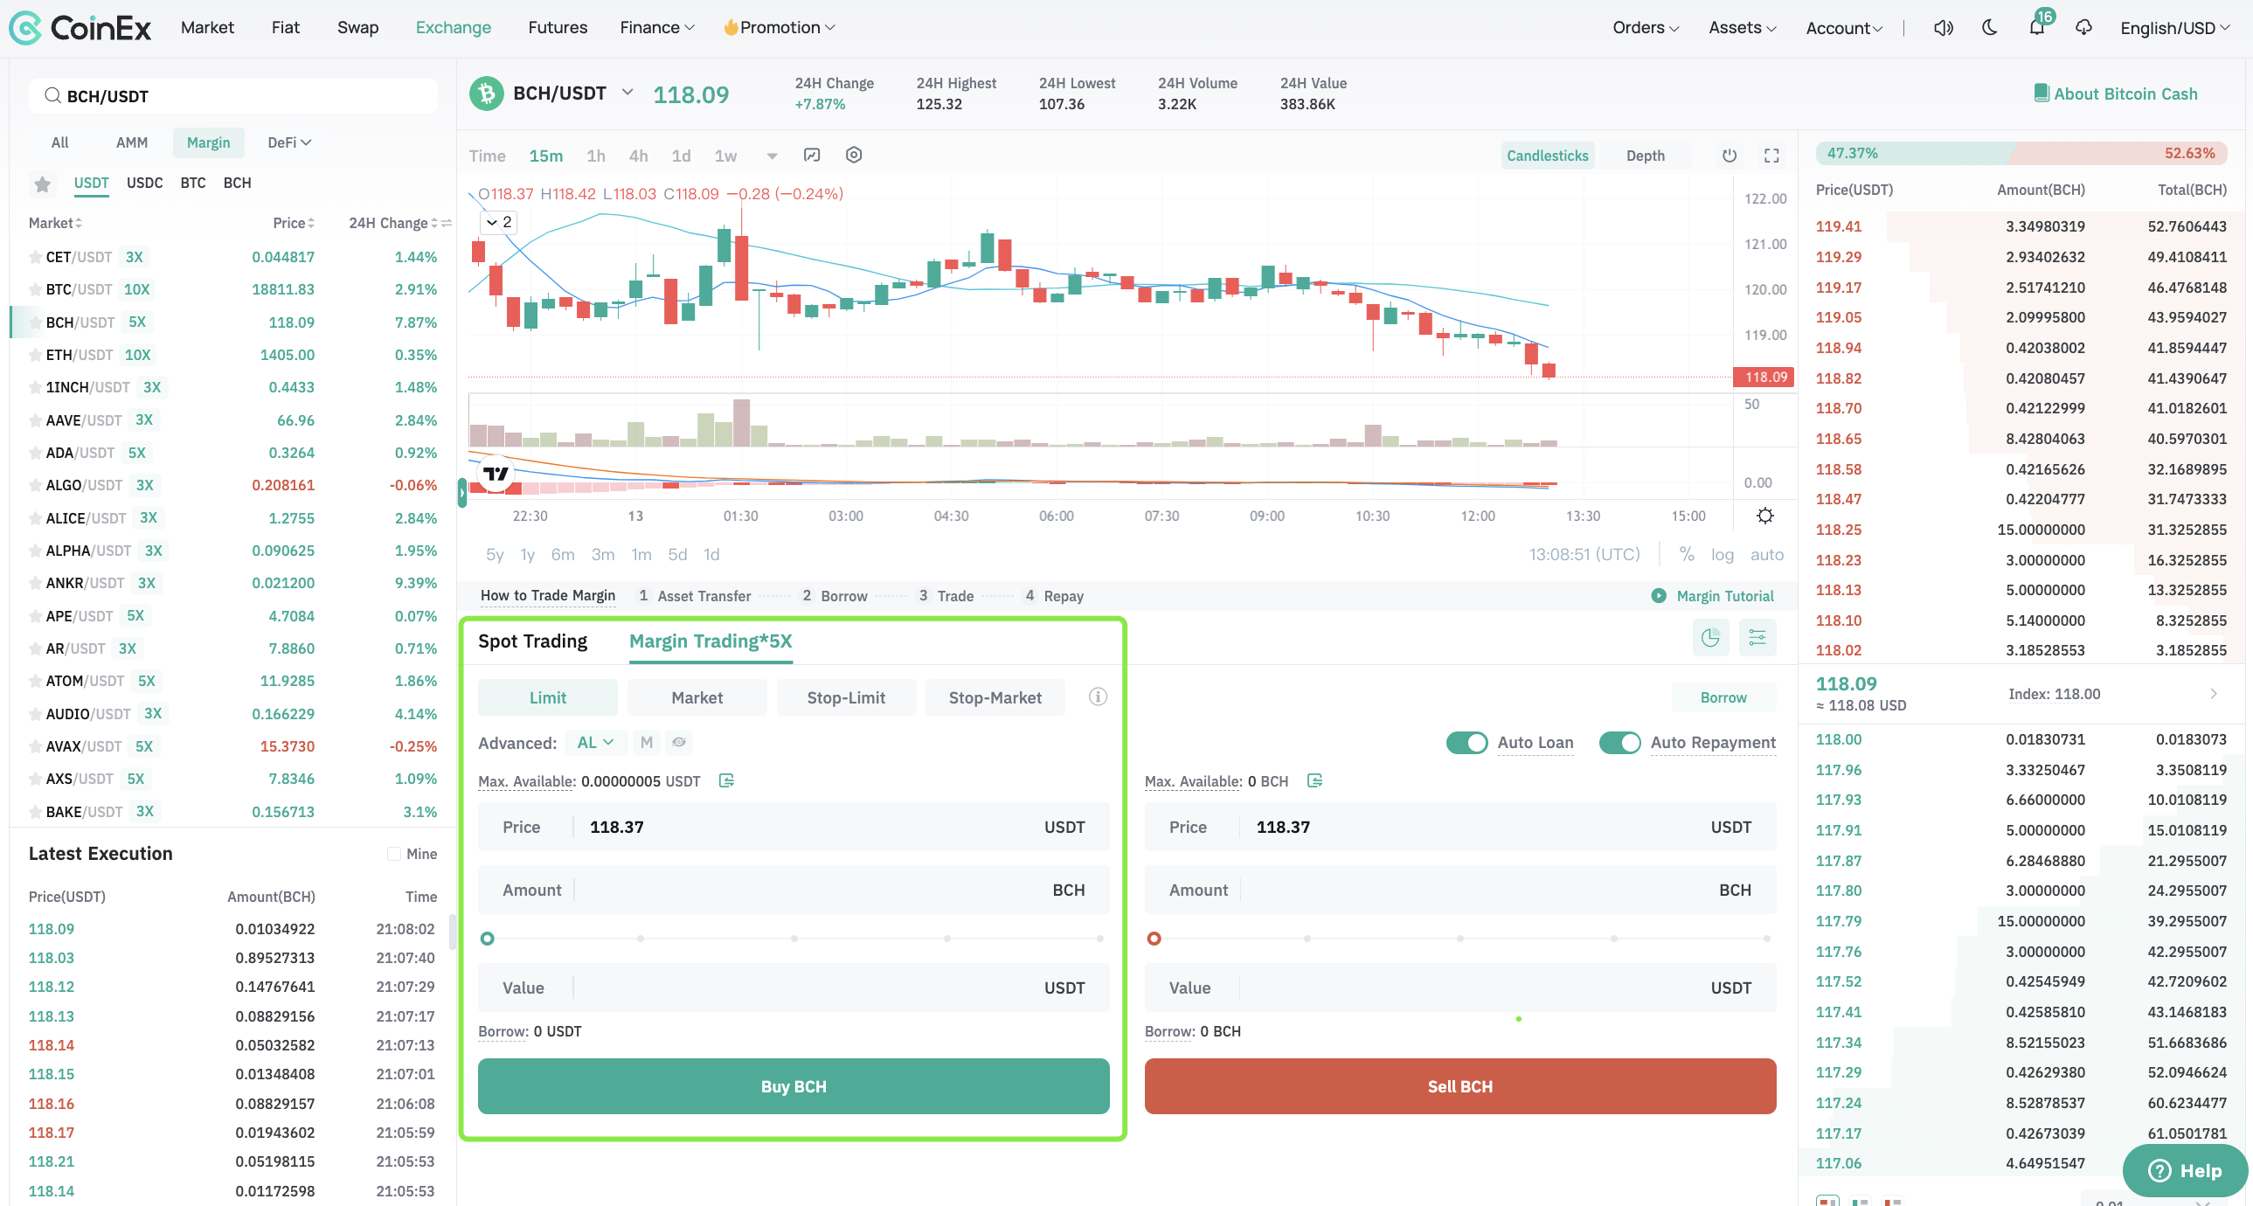Drag the order amount slider
2253x1206 pixels.
488,936
